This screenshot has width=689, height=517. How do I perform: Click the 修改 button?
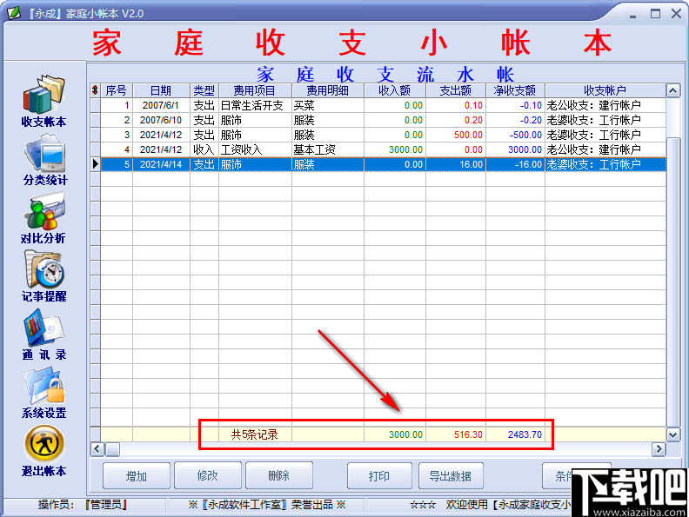tap(207, 476)
